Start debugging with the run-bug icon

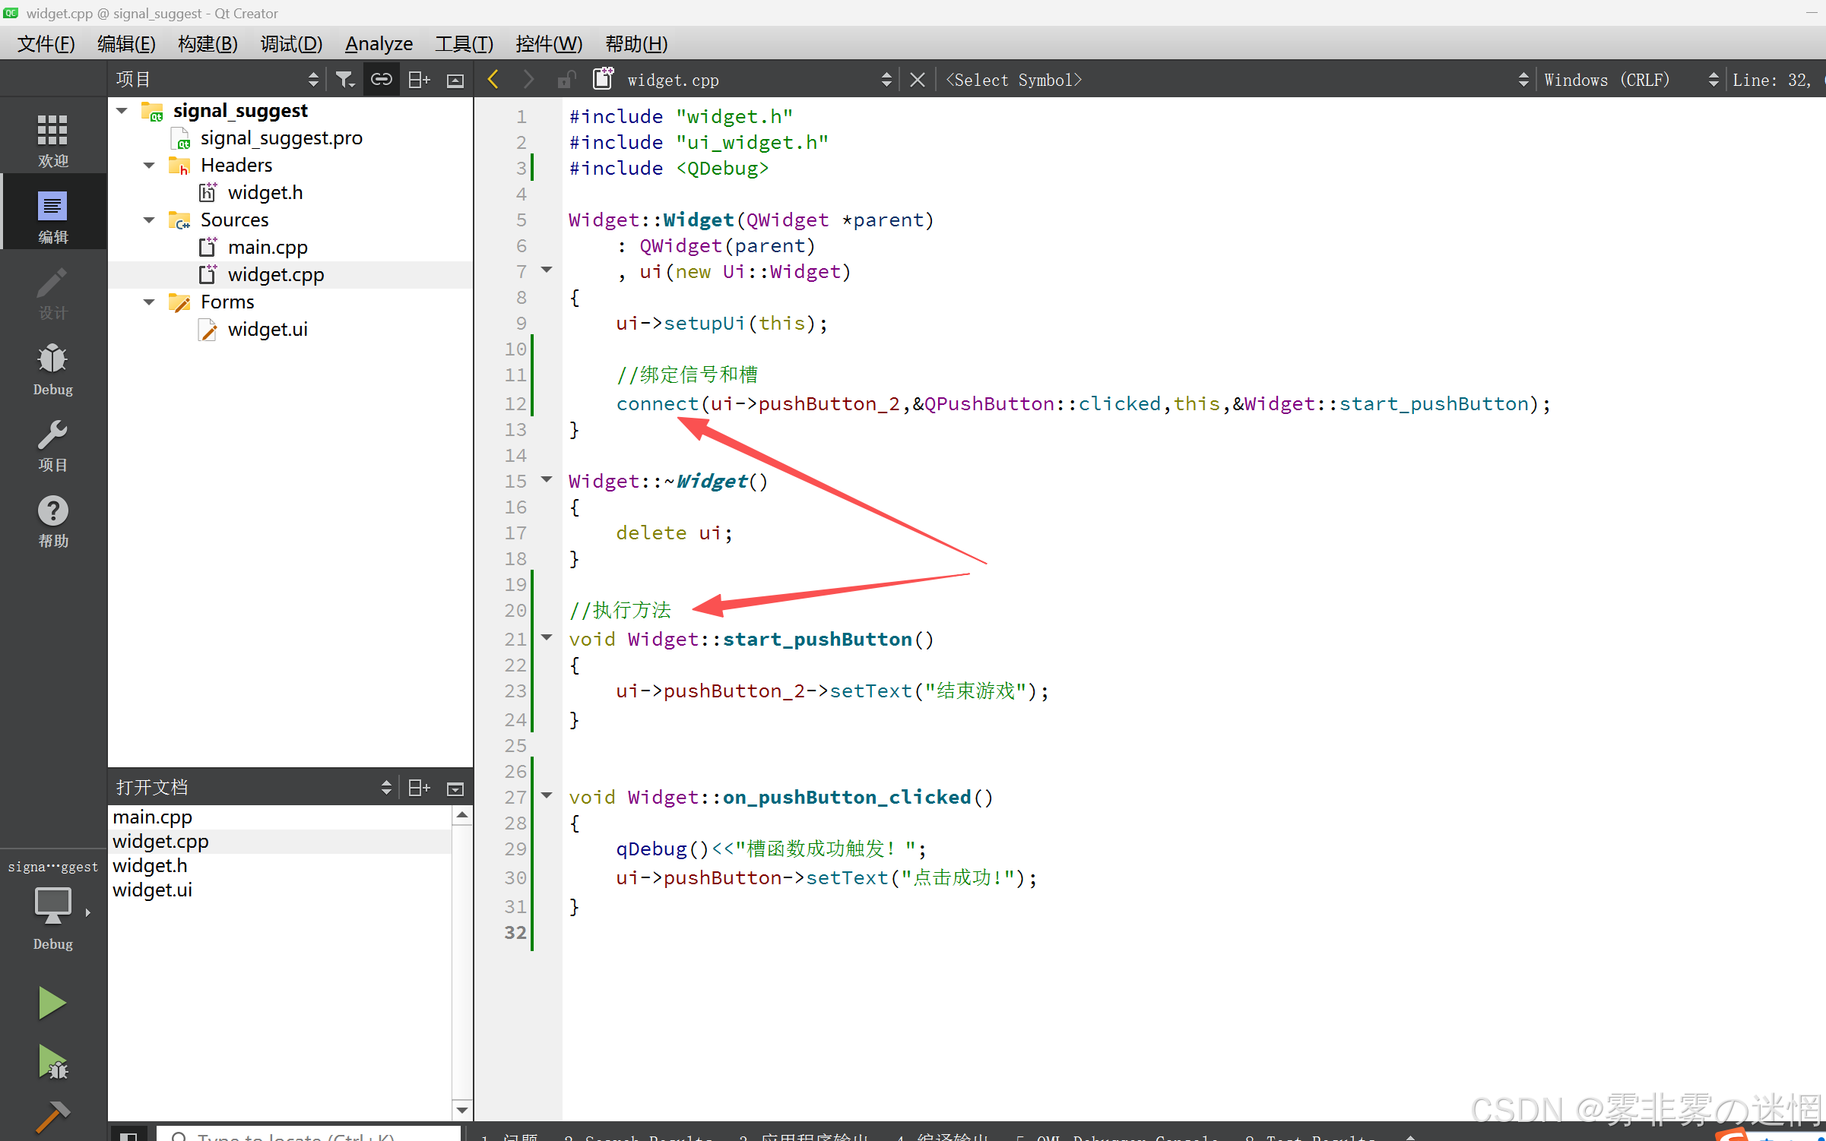pos(52,1063)
